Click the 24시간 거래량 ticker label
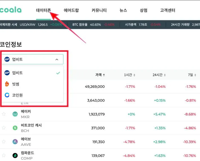The height and width of the screenshot is (161, 200). point(180,24)
